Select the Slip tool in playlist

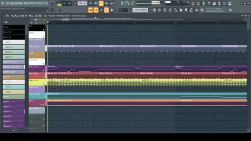tap(26, 16)
